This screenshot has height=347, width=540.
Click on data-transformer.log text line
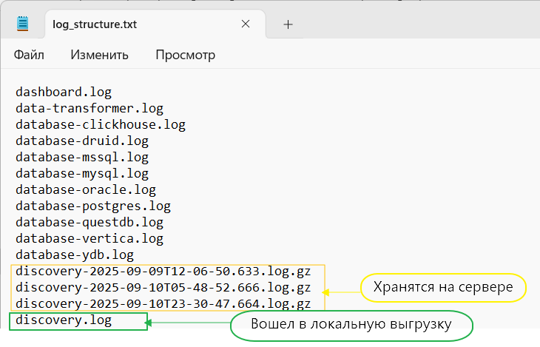pos(89,108)
